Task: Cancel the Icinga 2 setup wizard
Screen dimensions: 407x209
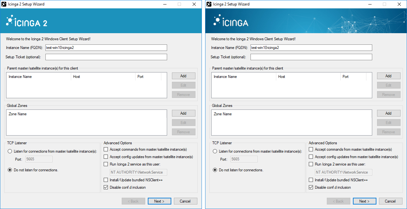Action: point(185,201)
